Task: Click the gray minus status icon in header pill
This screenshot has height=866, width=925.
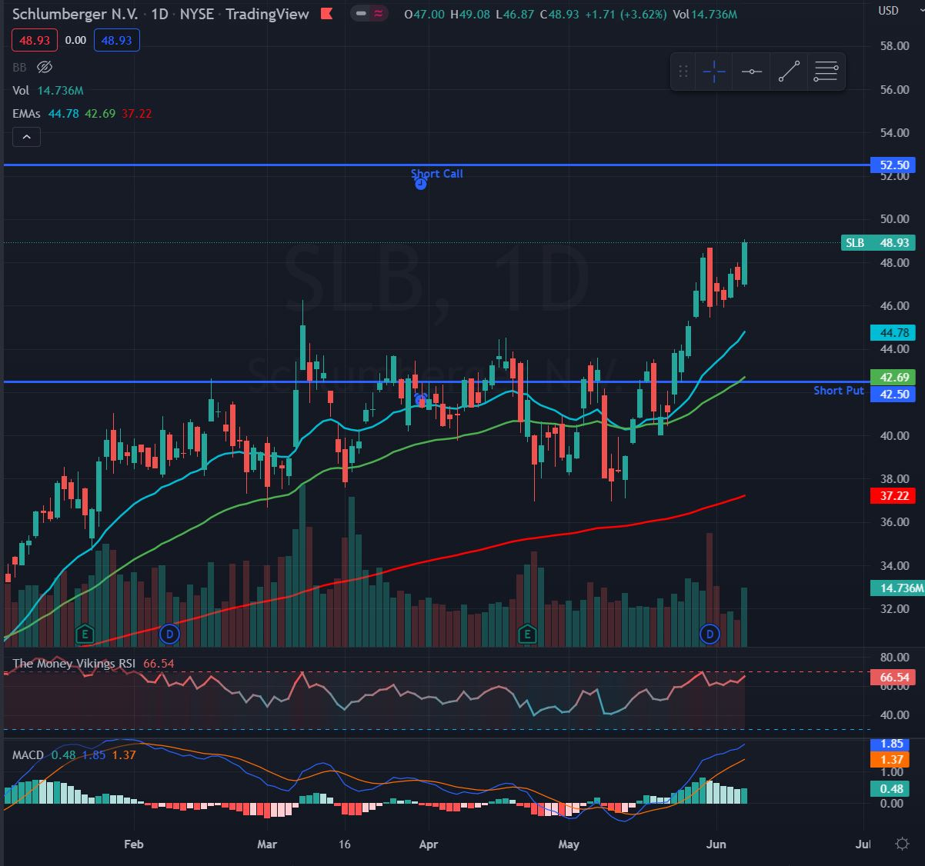Action: tap(361, 13)
